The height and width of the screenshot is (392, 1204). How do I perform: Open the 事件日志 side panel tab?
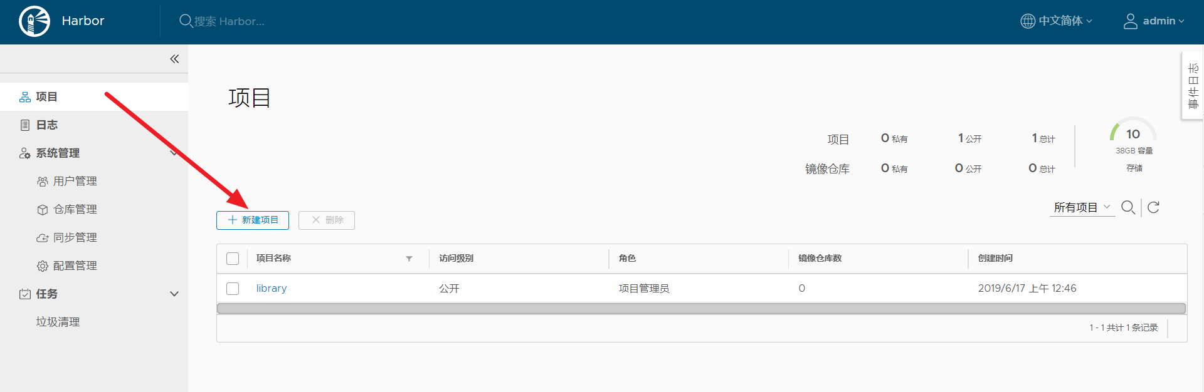click(1193, 86)
